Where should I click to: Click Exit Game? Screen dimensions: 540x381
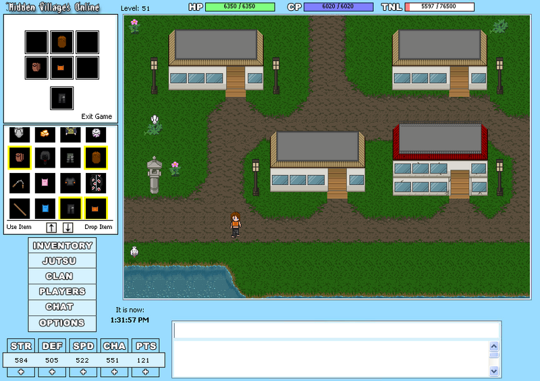point(97,117)
